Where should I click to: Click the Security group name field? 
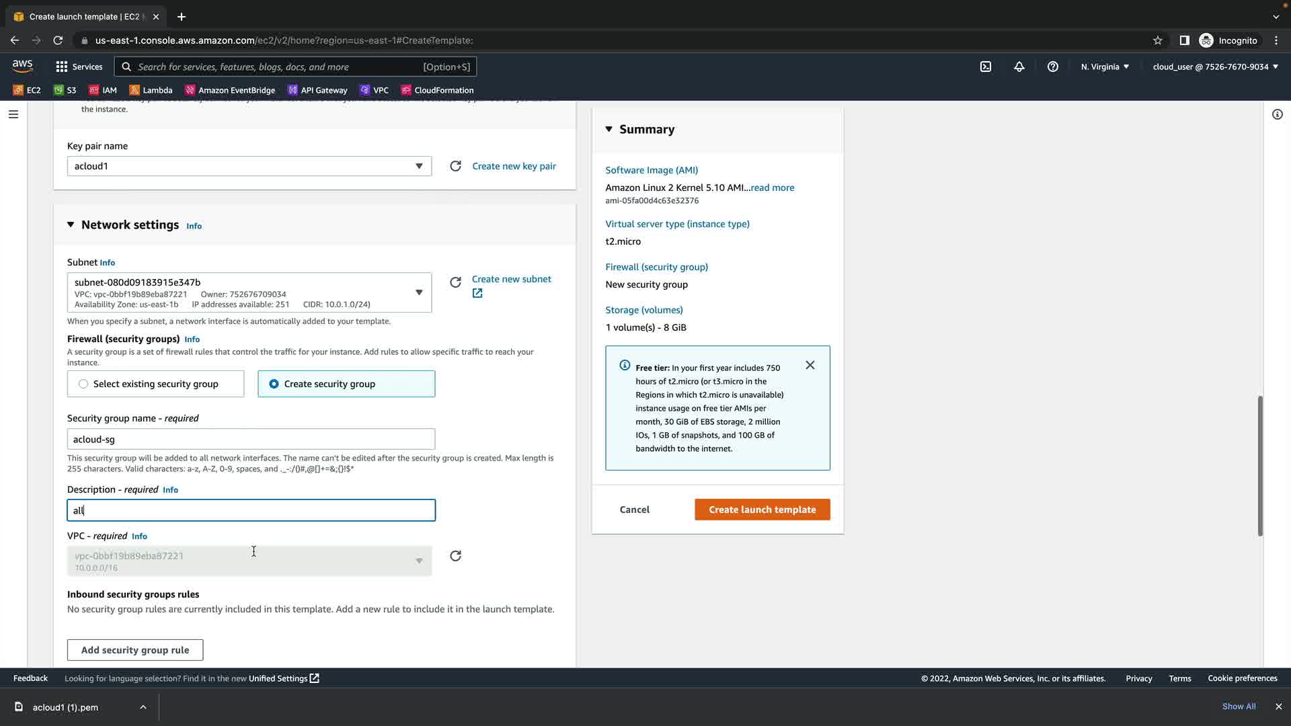[x=251, y=439]
